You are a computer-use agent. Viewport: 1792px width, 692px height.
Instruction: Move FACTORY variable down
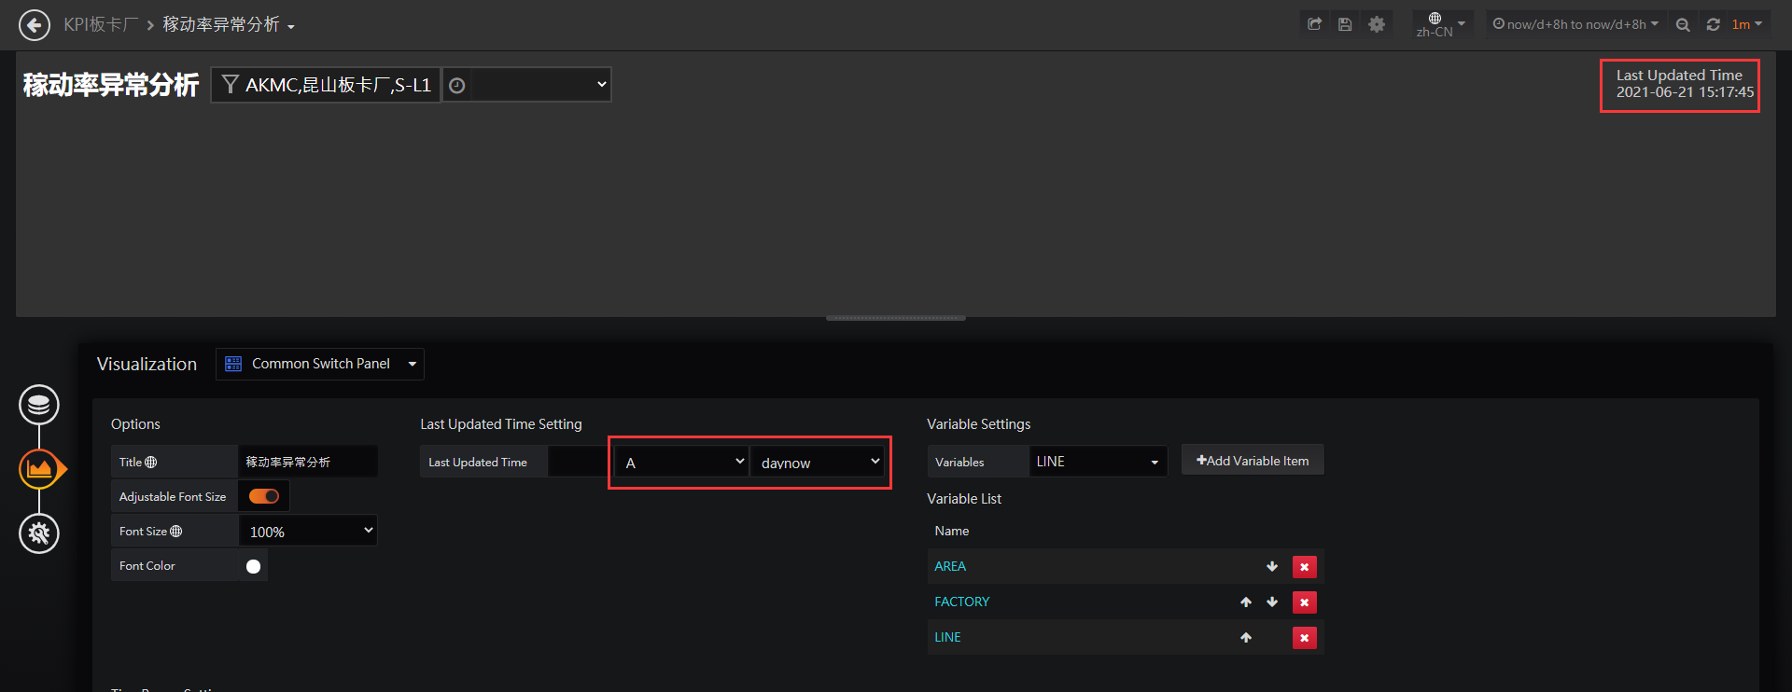pyautogui.click(x=1272, y=602)
